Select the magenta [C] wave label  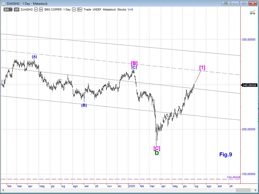tap(157, 148)
